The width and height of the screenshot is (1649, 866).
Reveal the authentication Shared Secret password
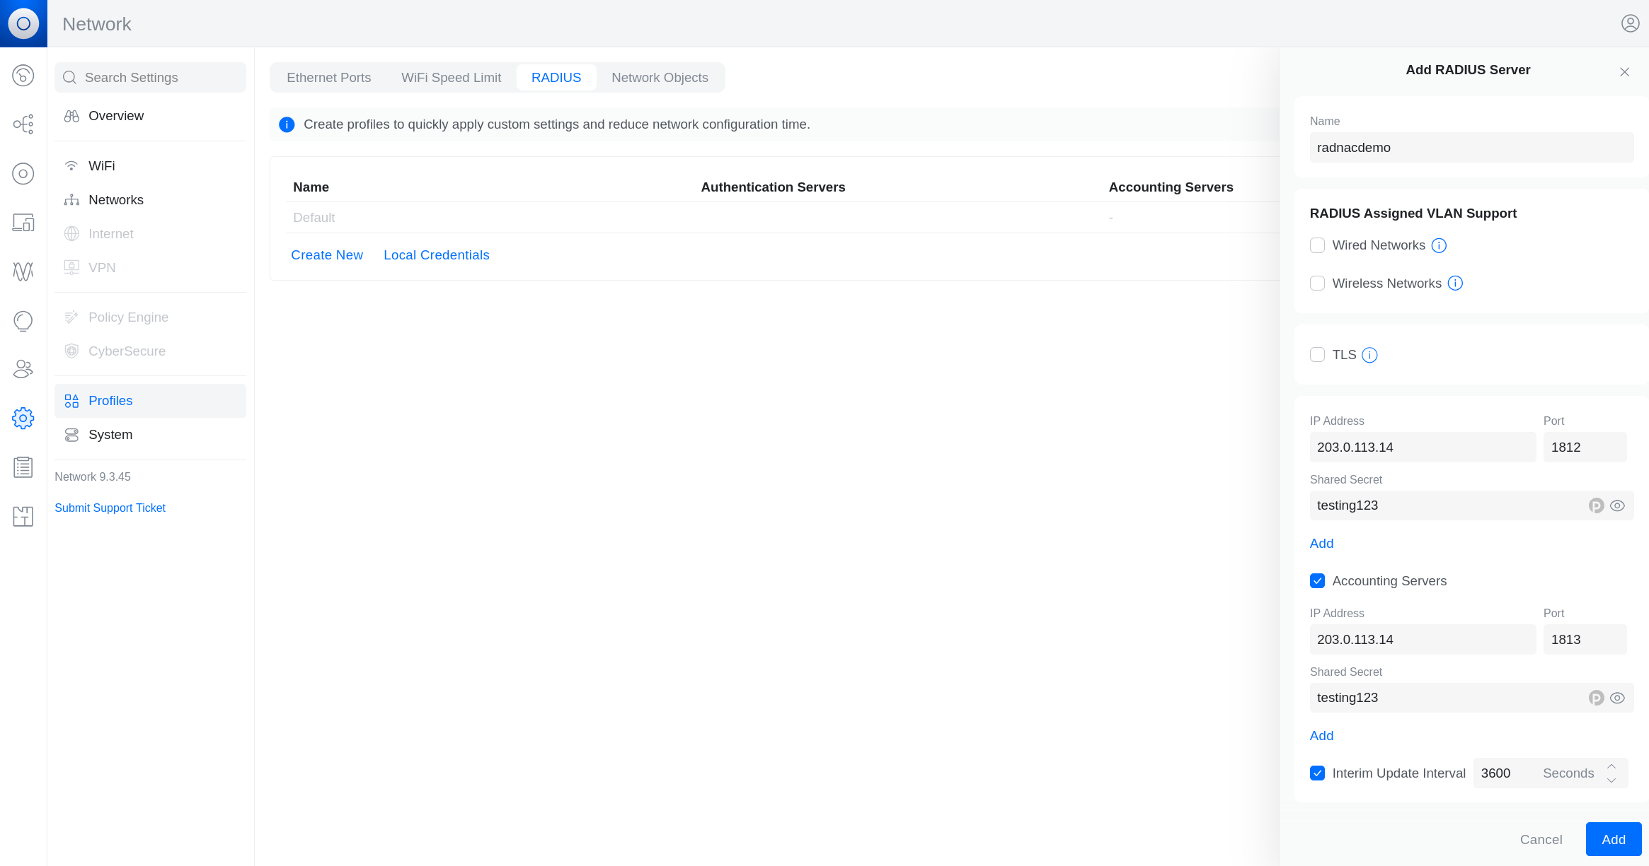point(1618,505)
